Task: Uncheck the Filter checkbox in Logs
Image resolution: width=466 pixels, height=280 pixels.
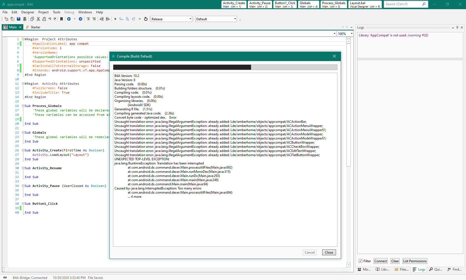Action: pyautogui.click(x=360, y=261)
